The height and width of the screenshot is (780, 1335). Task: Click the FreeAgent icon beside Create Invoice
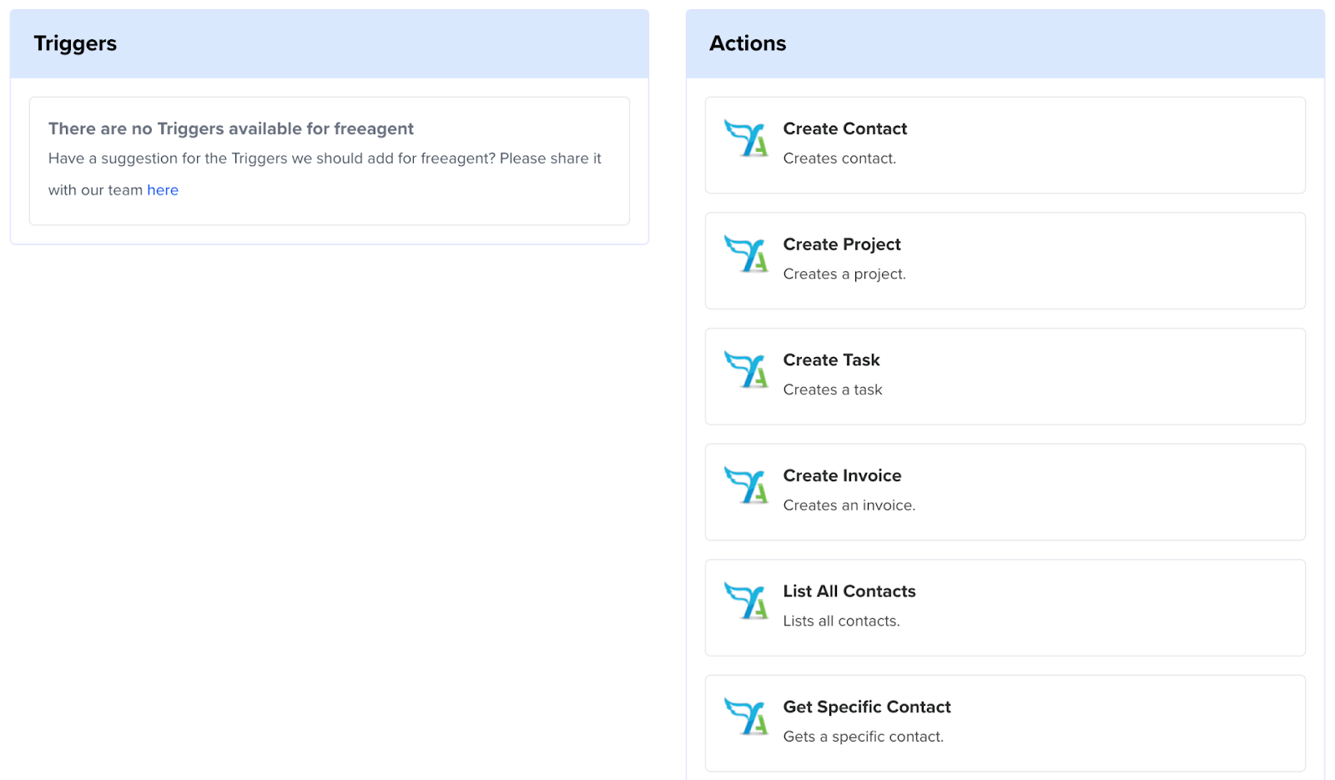pyautogui.click(x=745, y=486)
